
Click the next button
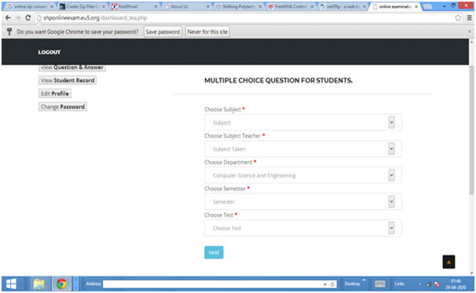[214, 252]
